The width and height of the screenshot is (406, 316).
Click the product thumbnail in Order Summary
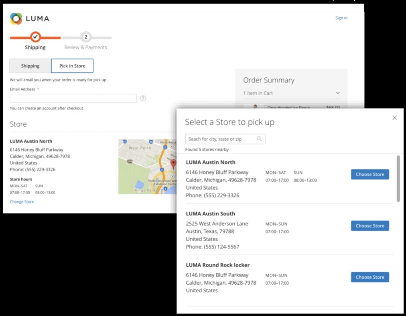point(255,107)
